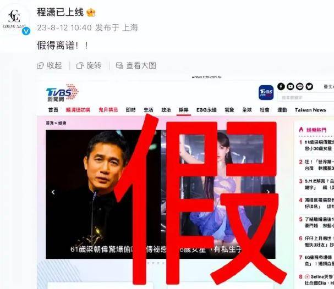Go to the next carousel slide arrow

(268, 192)
